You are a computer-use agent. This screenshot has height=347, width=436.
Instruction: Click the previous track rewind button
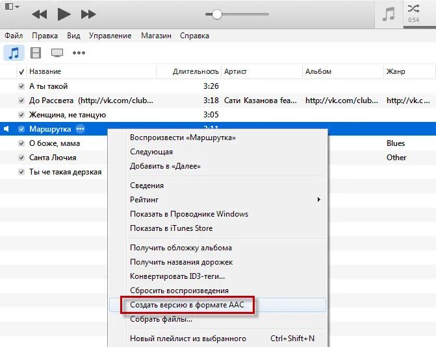point(39,14)
